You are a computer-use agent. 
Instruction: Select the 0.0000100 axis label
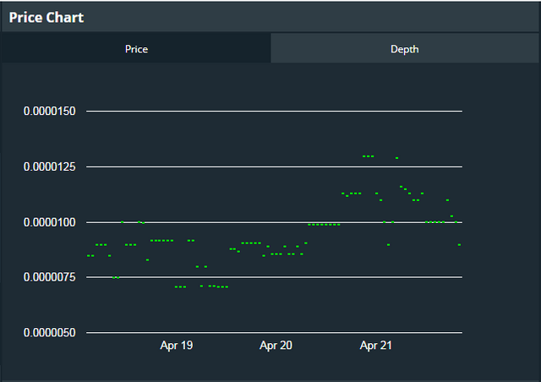pyautogui.click(x=49, y=222)
